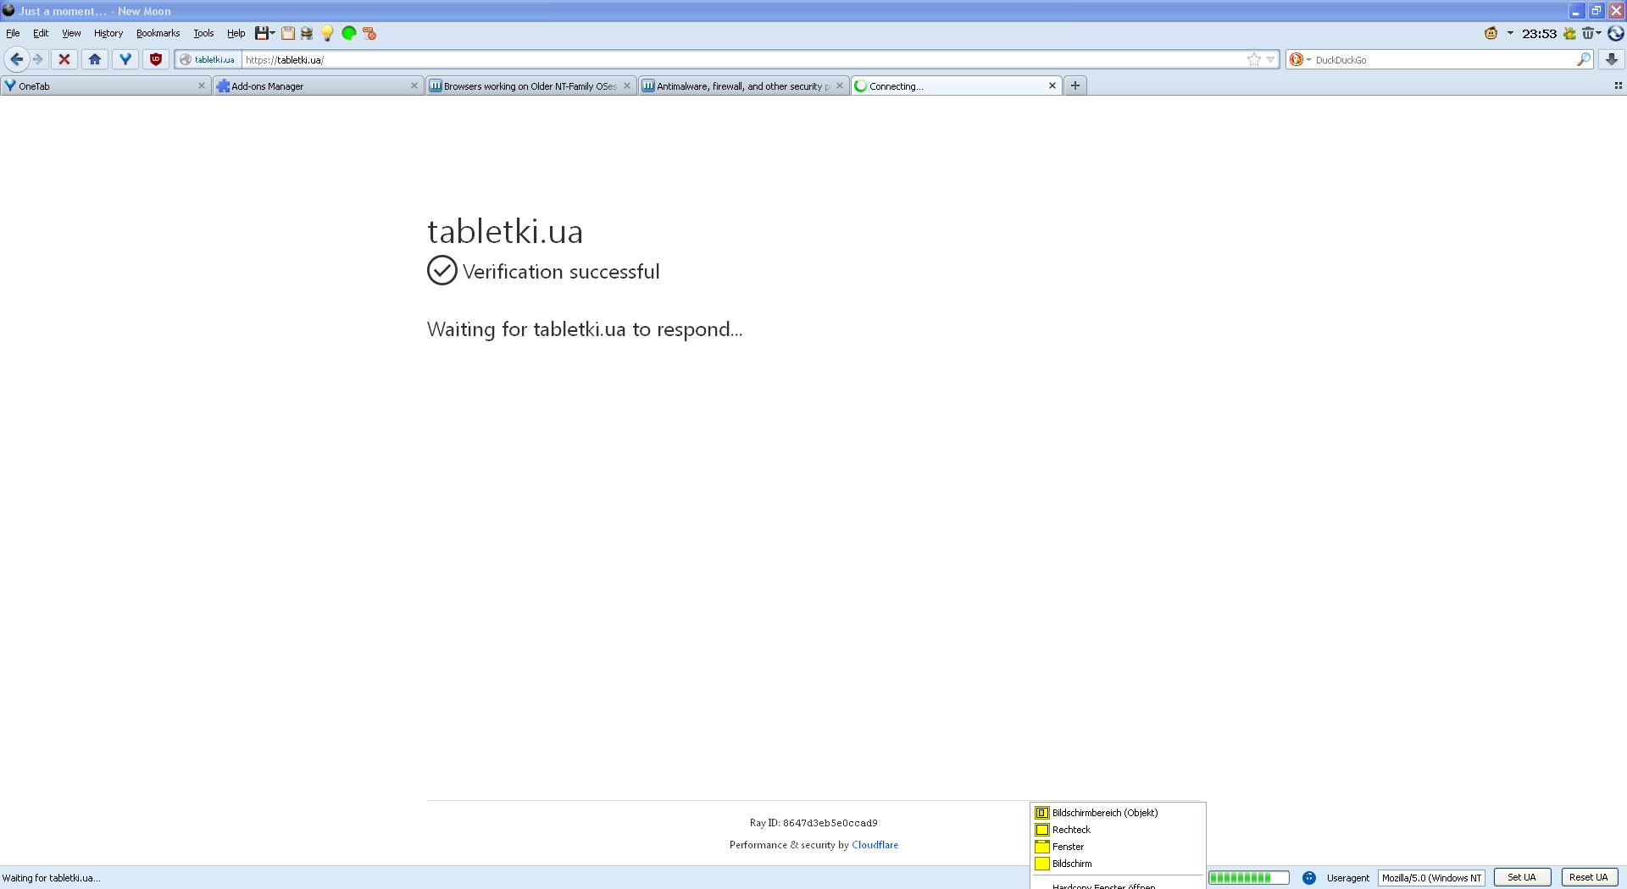
Task: Switch to Browsers working on Older NT-Family tab
Action: 530,86
